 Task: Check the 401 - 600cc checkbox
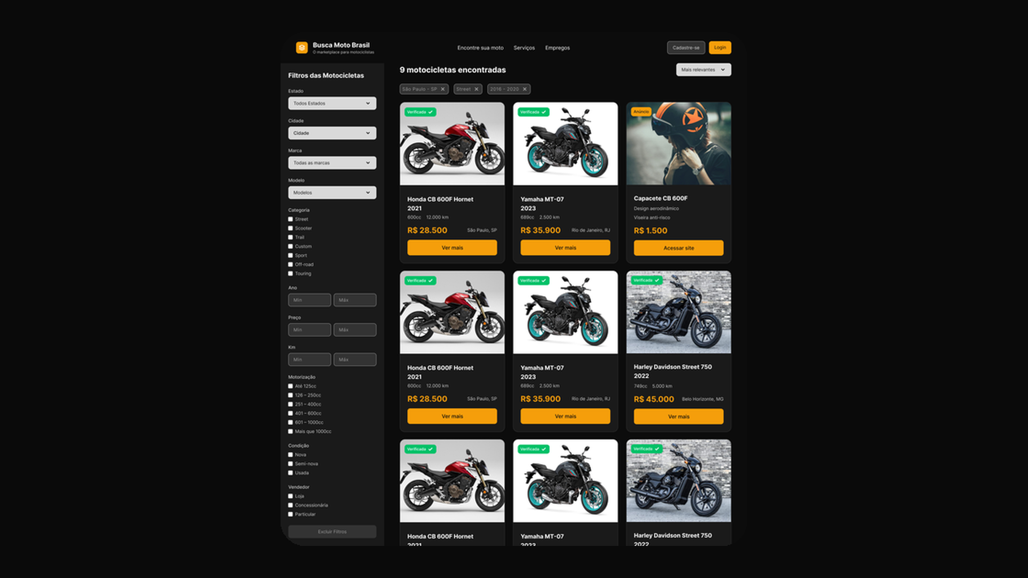point(291,414)
